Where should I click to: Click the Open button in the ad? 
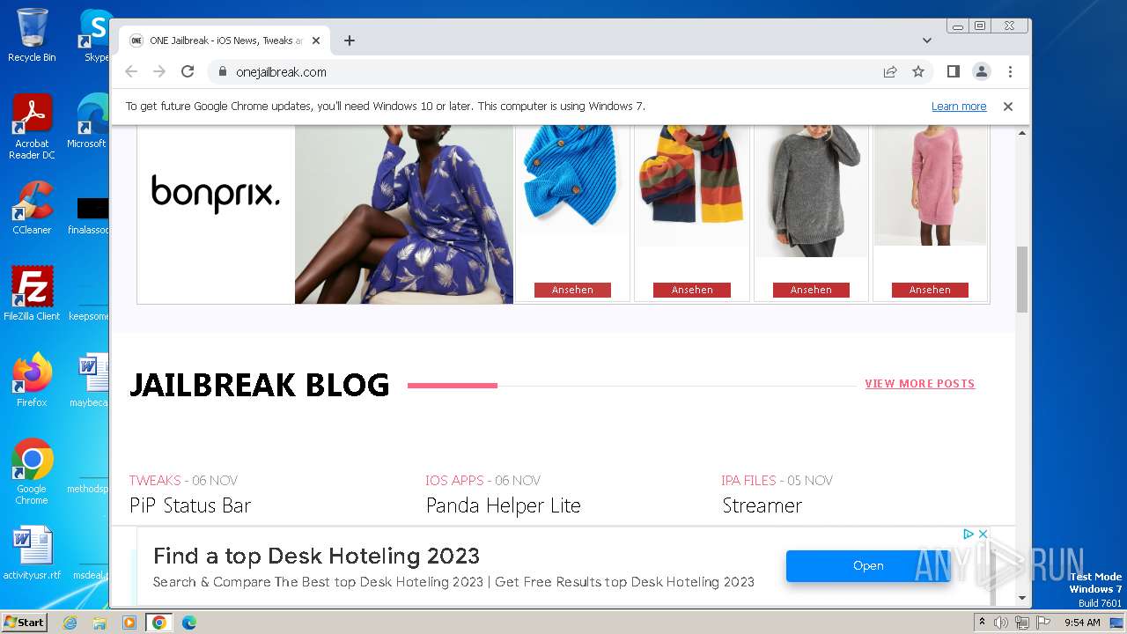point(868,566)
